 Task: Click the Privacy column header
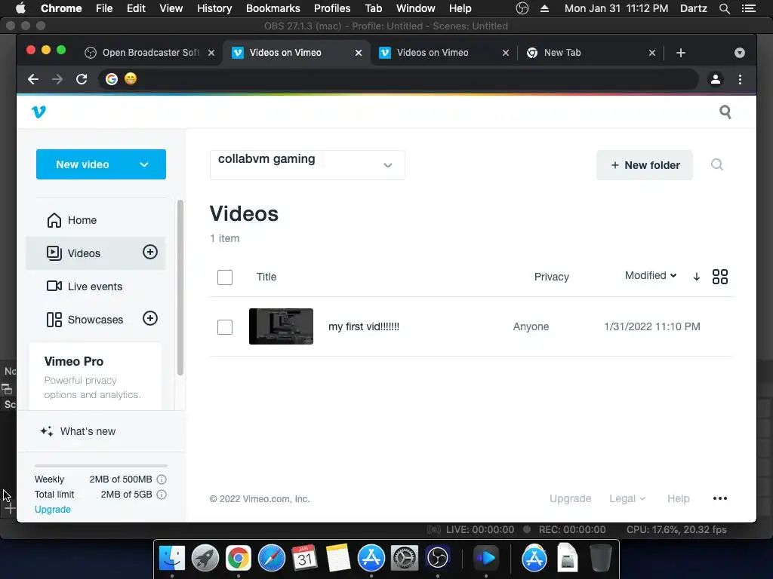pos(552,277)
